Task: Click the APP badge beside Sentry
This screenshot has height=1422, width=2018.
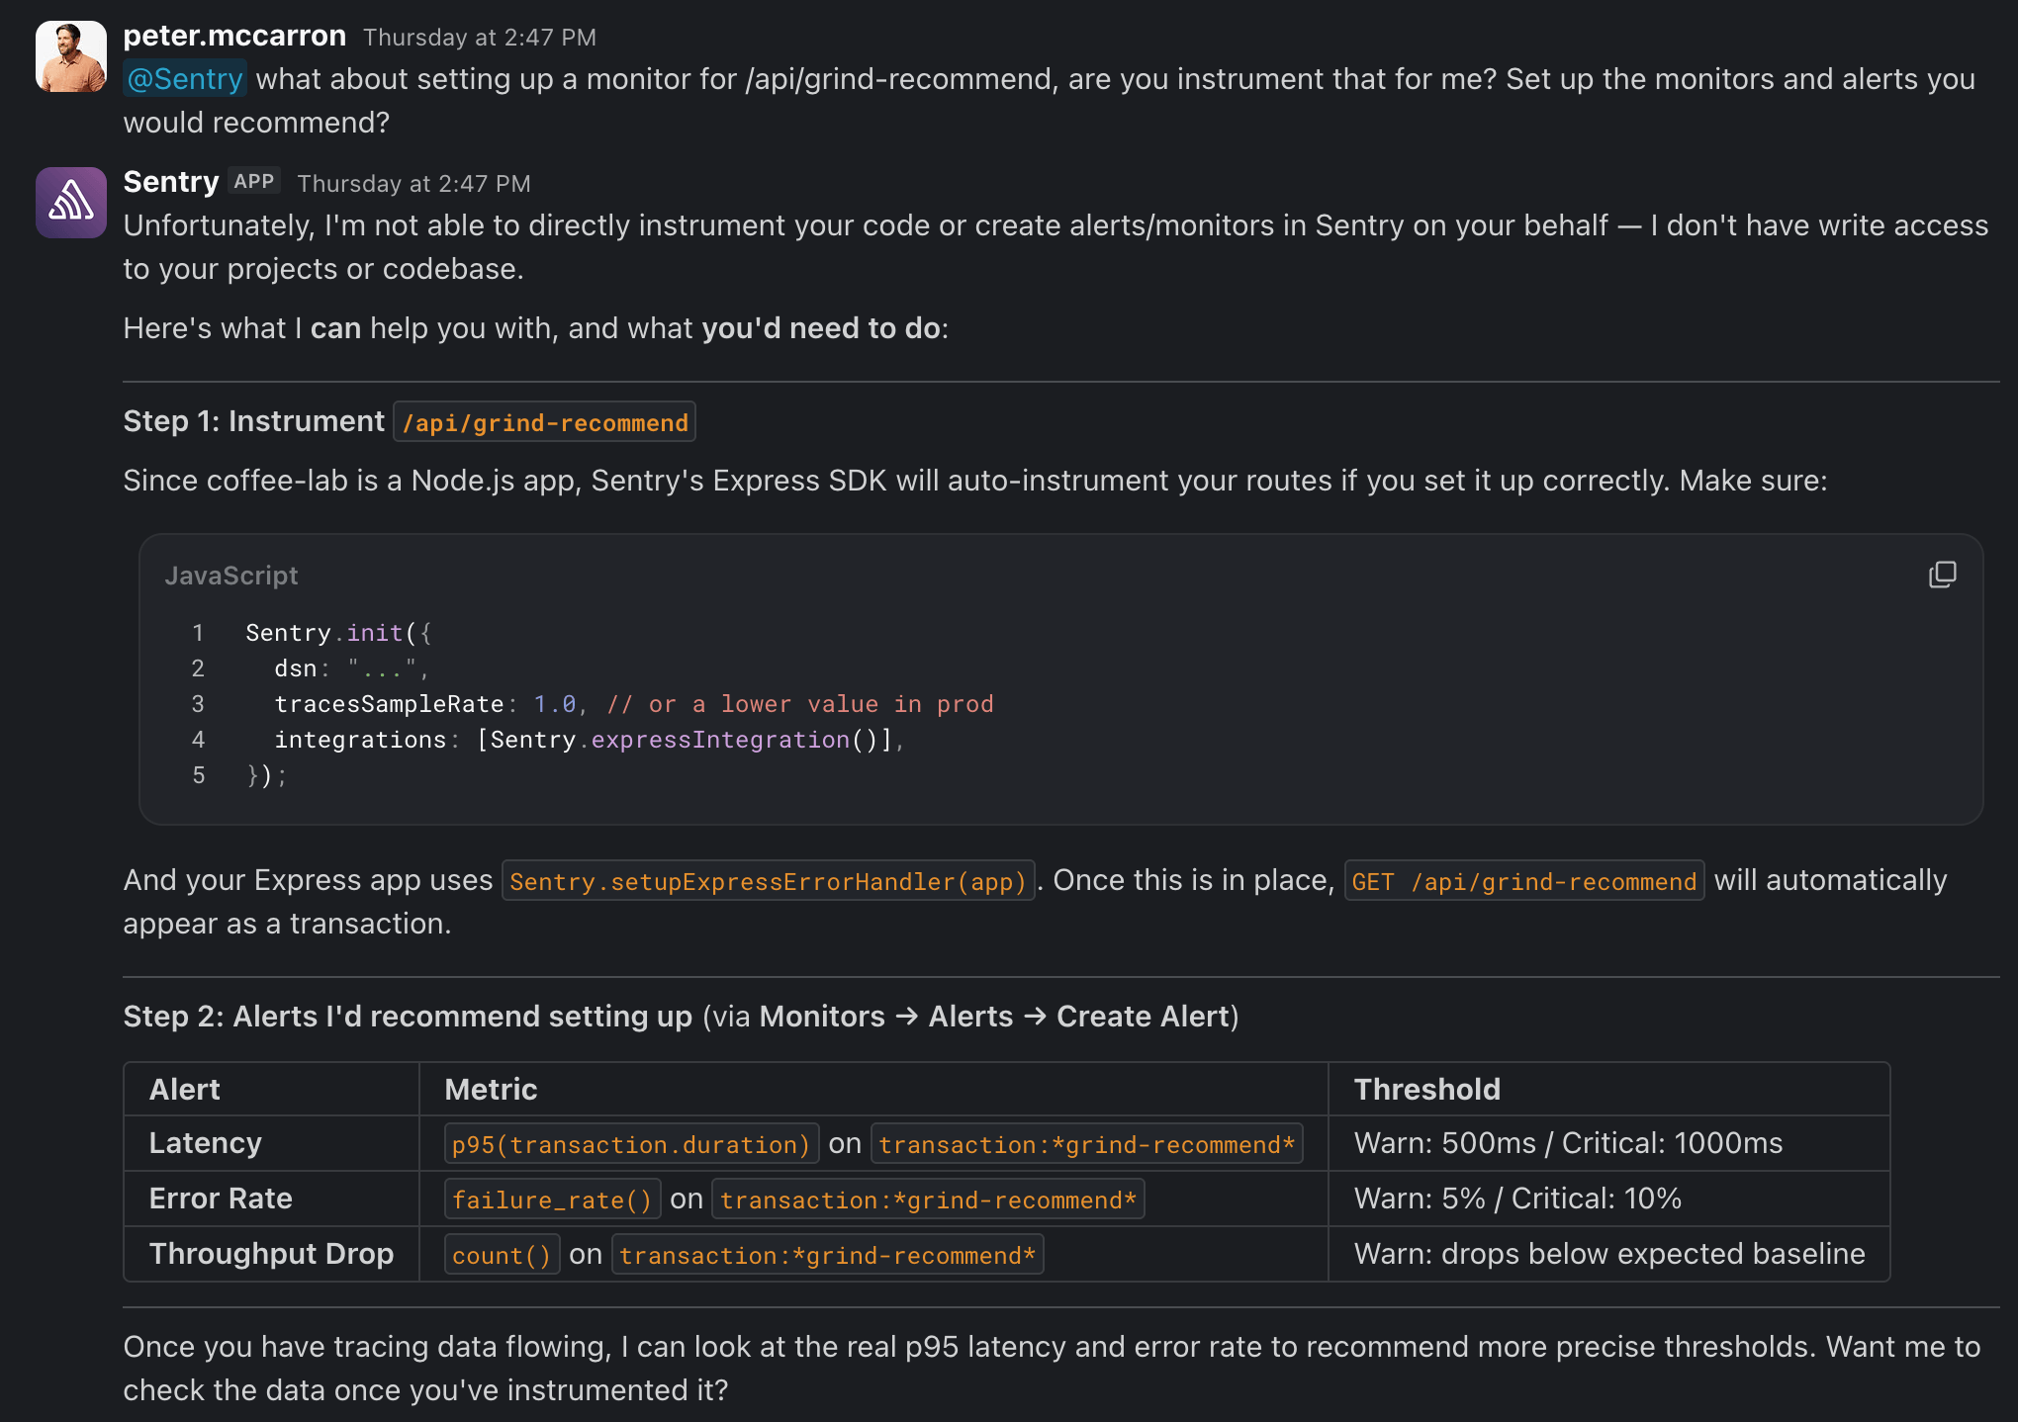Action: [254, 182]
